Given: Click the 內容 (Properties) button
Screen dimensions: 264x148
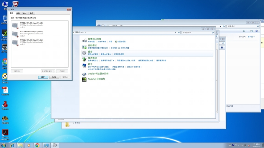Looking at the screenshot, I should coord(62,71).
